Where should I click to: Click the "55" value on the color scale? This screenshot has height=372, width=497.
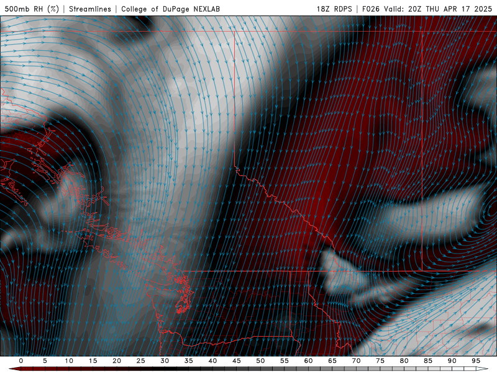[285, 361]
